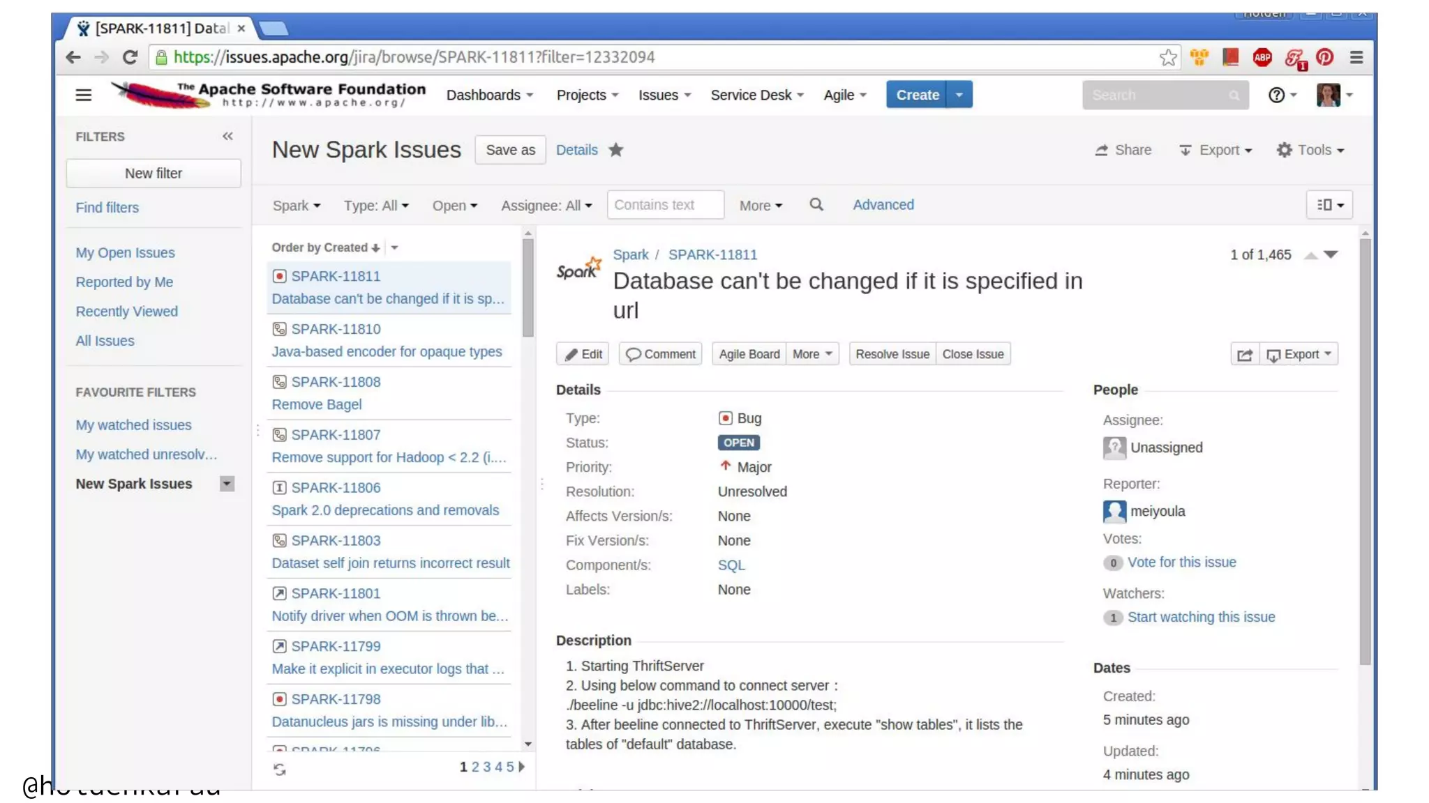The height and width of the screenshot is (803, 1429).
Task: Open the Assignee: All dropdown
Action: pos(546,206)
